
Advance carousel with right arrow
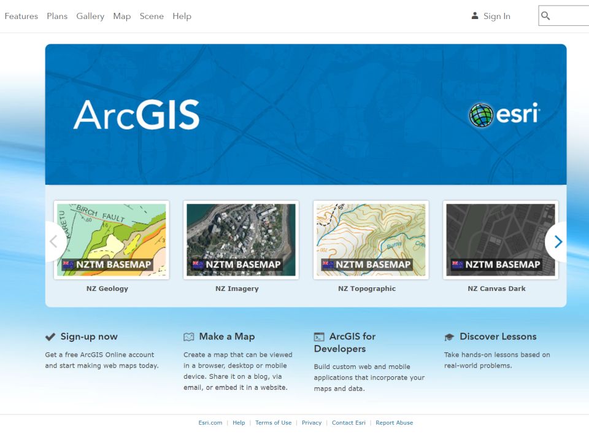coord(558,242)
